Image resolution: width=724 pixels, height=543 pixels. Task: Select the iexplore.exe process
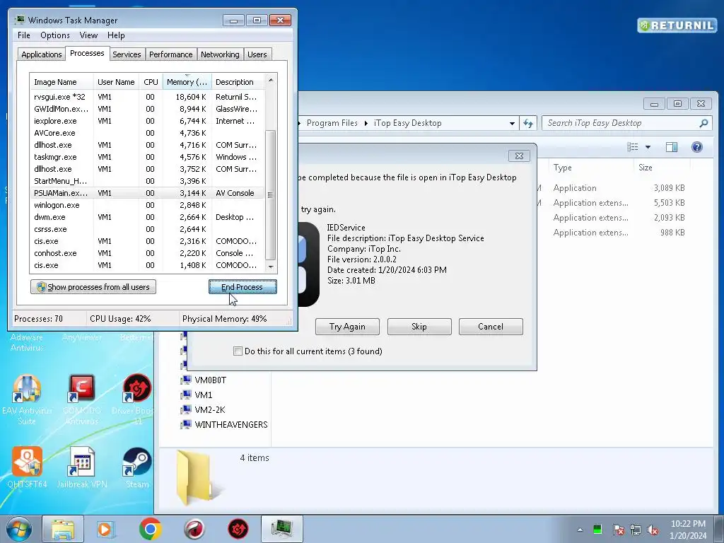(x=147, y=121)
